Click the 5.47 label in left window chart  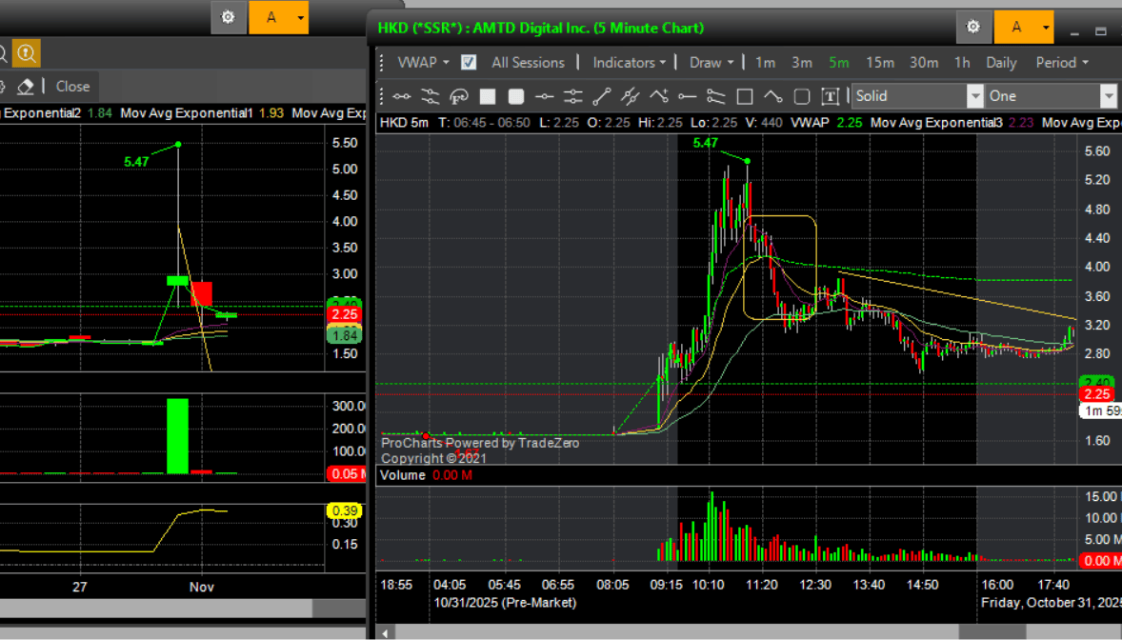tap(136, 162)
